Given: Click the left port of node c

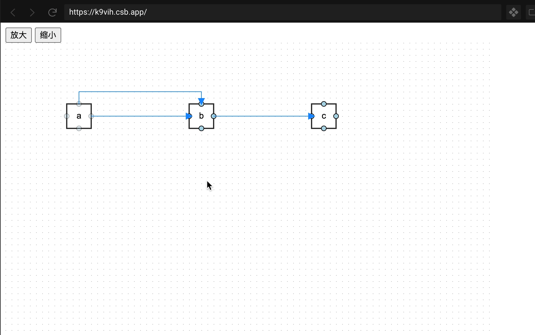Looking at the screenshot, I should point(312,116).
